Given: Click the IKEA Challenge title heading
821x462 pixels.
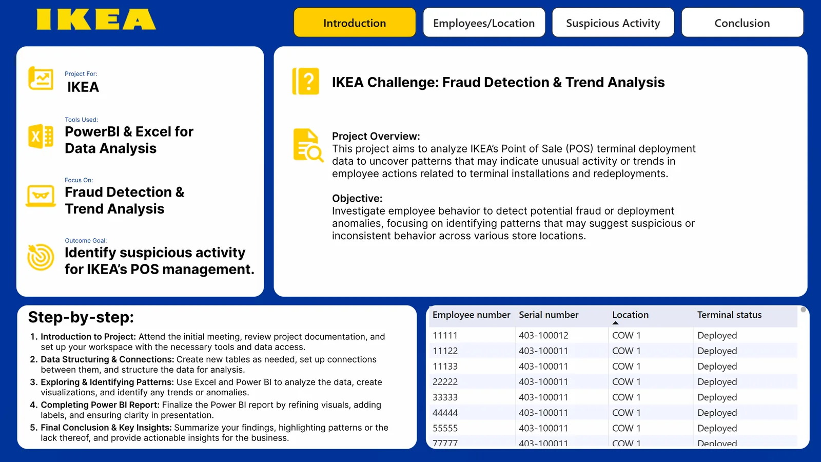Looking at the screenshot, I should [x=498, y=82].
